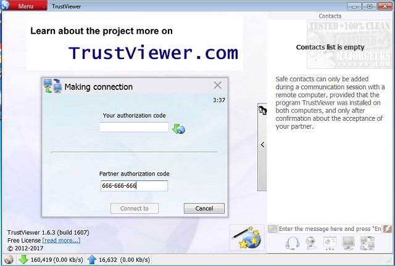395x266 pixels.
Task: Click the globe icon beside Menu
Action: pos(4,6)
